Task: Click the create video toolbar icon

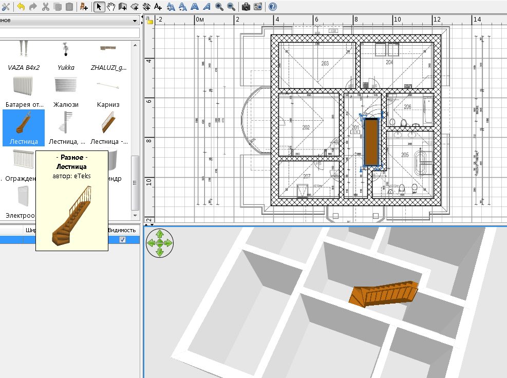Action: 258,7
